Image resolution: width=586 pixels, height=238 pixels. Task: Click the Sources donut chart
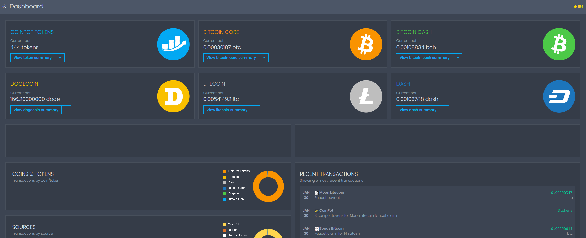(x=268, y=233)
